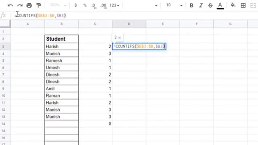
Task: Select cell with Manish in row 4
Action: [x=62, y=54]
